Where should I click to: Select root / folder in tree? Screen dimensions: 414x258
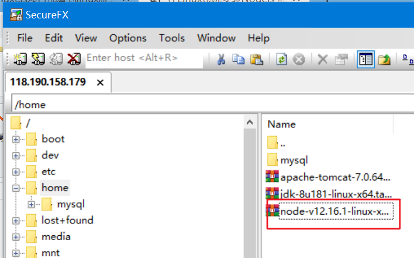pyautogui.click(x=28, y=123)
